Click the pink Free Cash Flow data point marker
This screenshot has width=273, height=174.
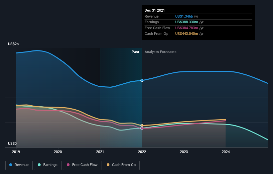click(x=142, y=128)
